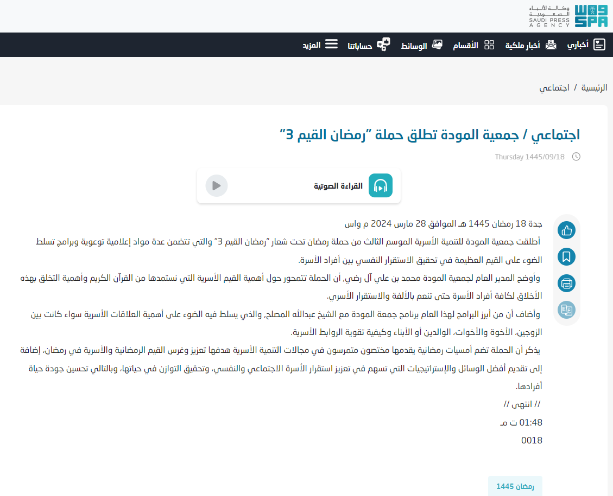
Task: Click the Saudi Press Agency logo
Action: (x=568, y=16)
